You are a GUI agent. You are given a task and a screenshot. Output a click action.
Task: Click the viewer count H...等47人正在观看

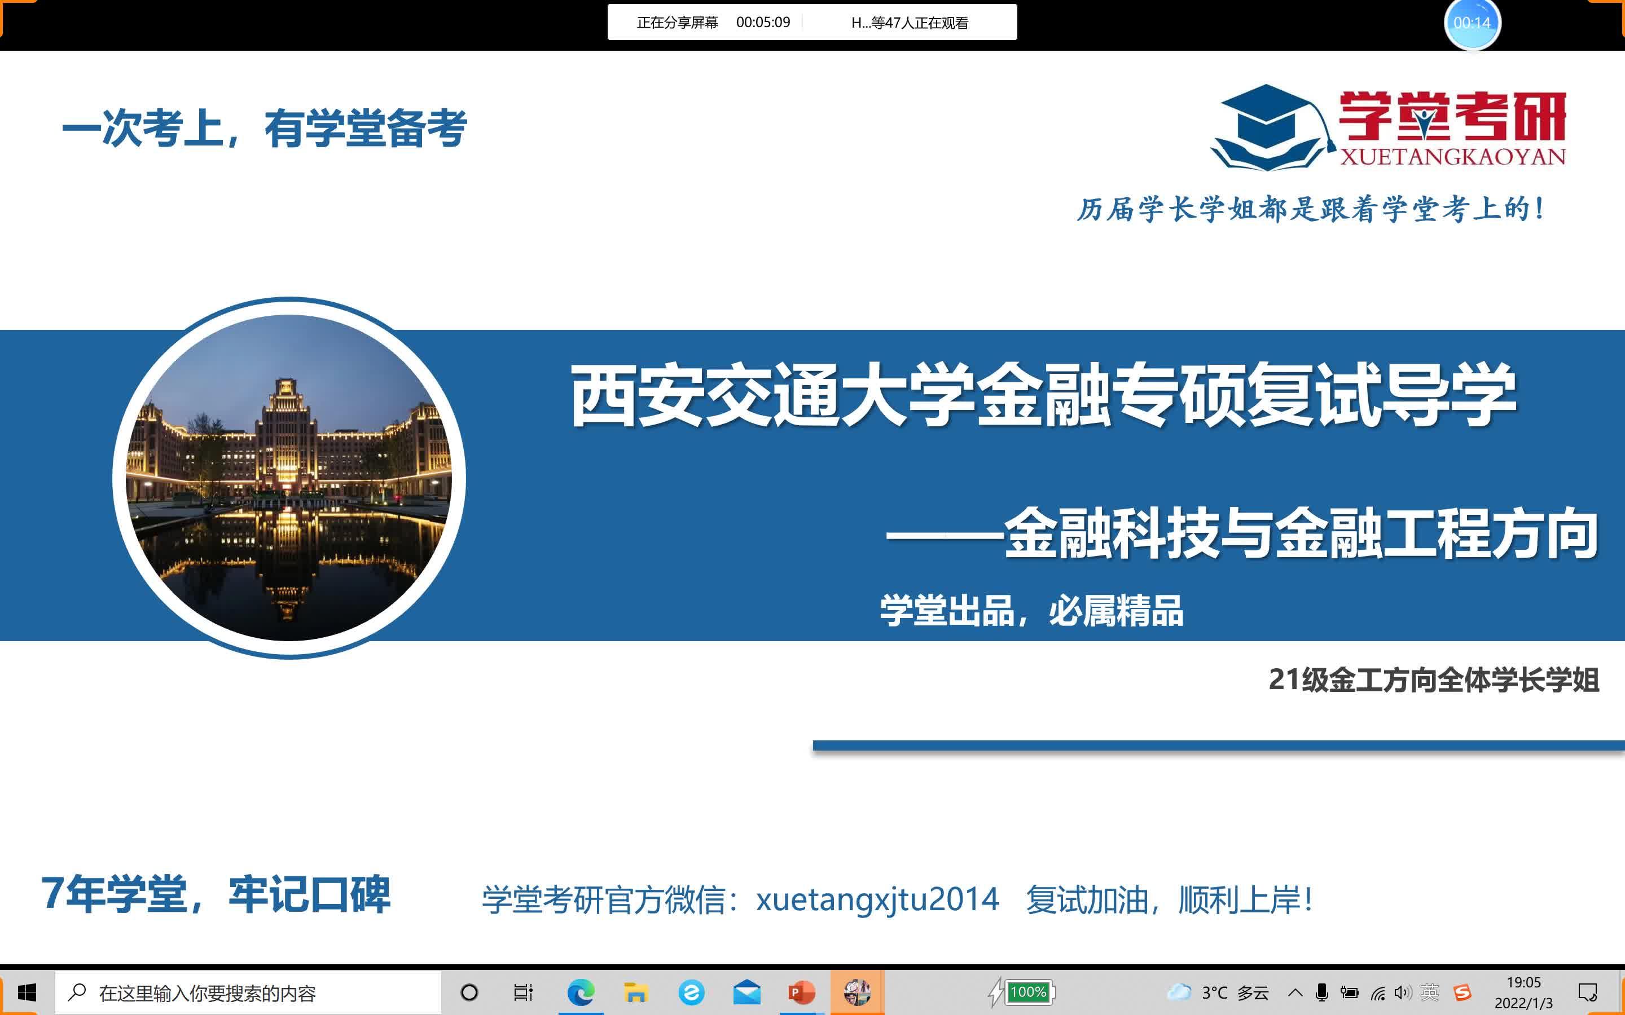coord(910,23)
